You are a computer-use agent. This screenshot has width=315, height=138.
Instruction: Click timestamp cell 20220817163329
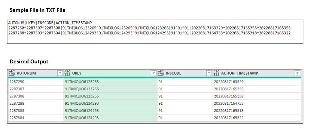pyautogui.click(x=257, y=82)
